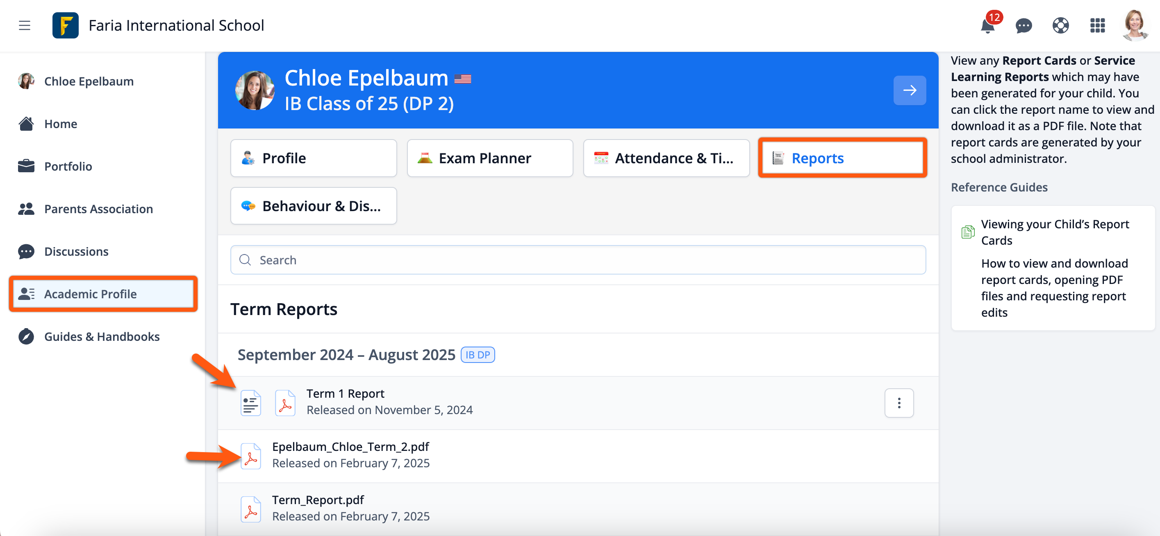Open the notifications bell icon
The height and width of the screenshot is (536, 1160).
[x=987, y=26]
